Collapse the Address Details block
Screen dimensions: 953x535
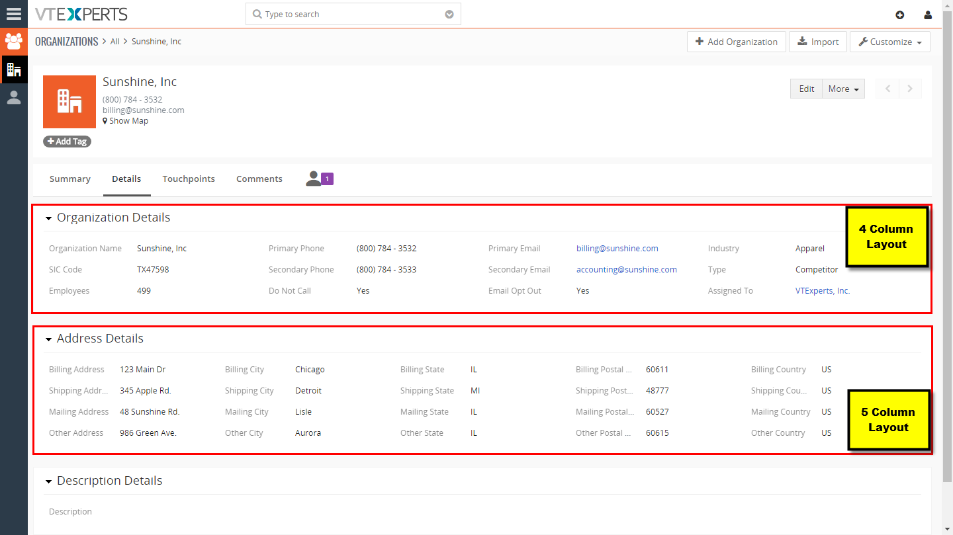coord(48,339)
